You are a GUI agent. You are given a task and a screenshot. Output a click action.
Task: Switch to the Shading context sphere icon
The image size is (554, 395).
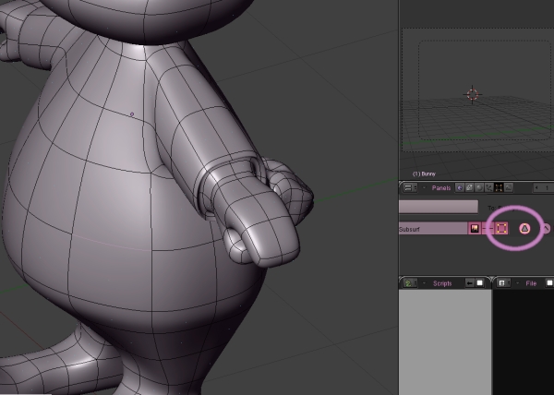click(x=479, y=187)
